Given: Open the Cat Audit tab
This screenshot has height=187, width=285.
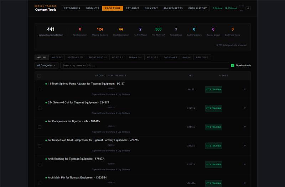Looking at the screenshot, I should 132,8.
